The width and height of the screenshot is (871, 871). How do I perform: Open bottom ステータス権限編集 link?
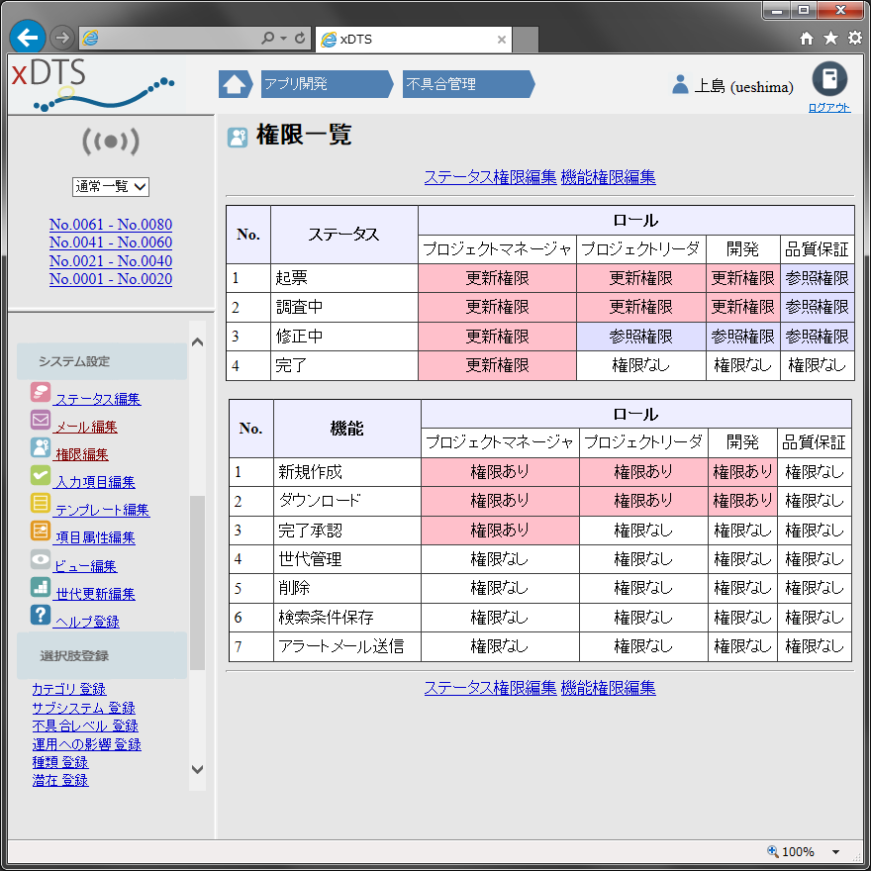click(491, 688)
